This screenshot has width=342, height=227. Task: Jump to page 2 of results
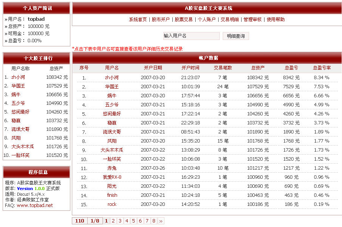click(x=113, y=221)
